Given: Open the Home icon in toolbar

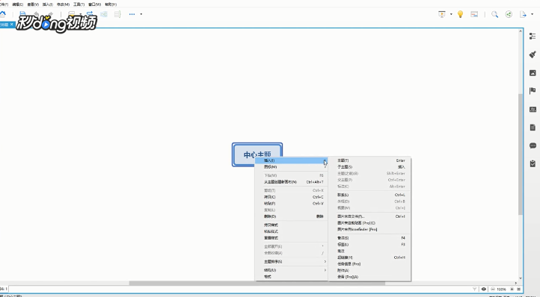Looking at the screenshot, I should (3, 14).
